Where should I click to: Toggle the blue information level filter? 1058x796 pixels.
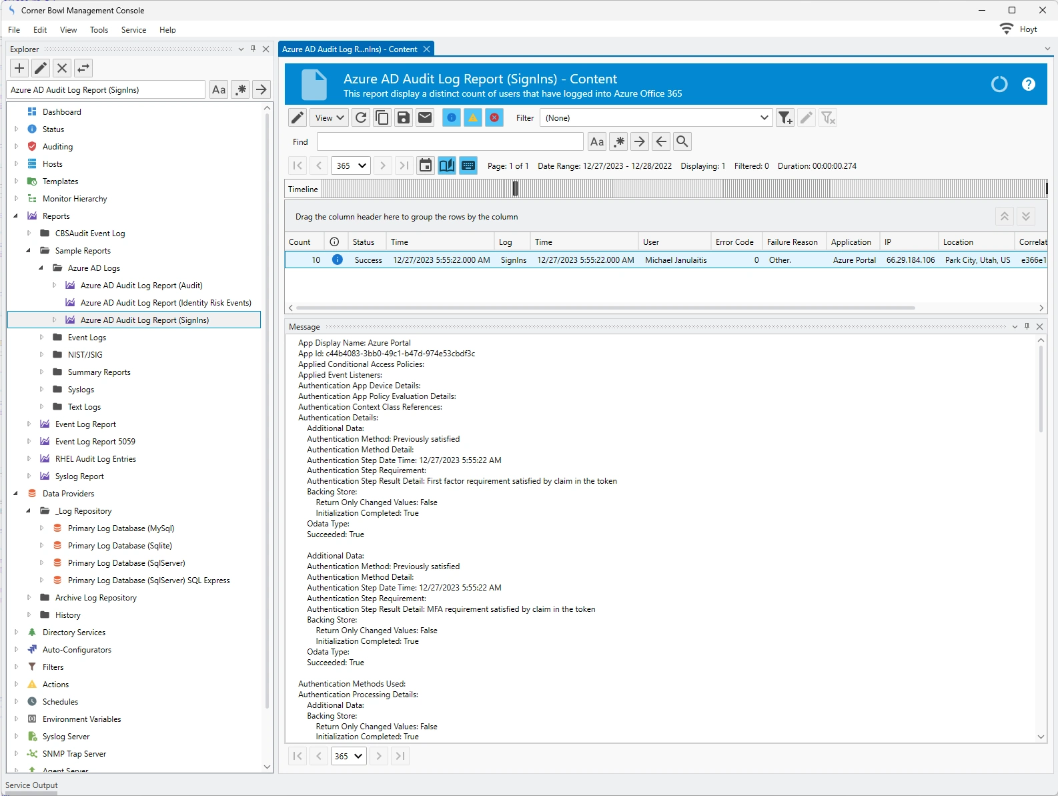pyautogui.click(x=452, y=118)
